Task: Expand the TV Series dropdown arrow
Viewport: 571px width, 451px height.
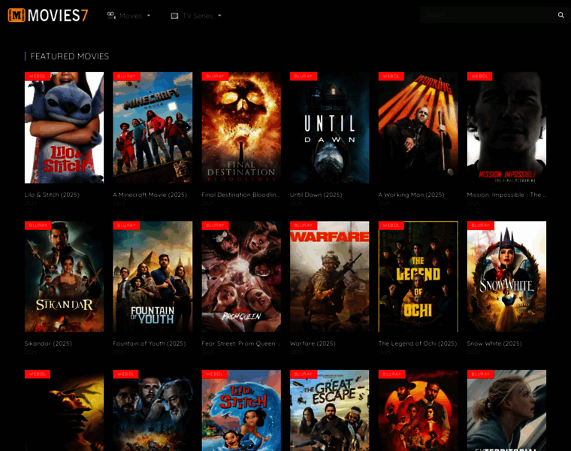Action: pos(219,16)
